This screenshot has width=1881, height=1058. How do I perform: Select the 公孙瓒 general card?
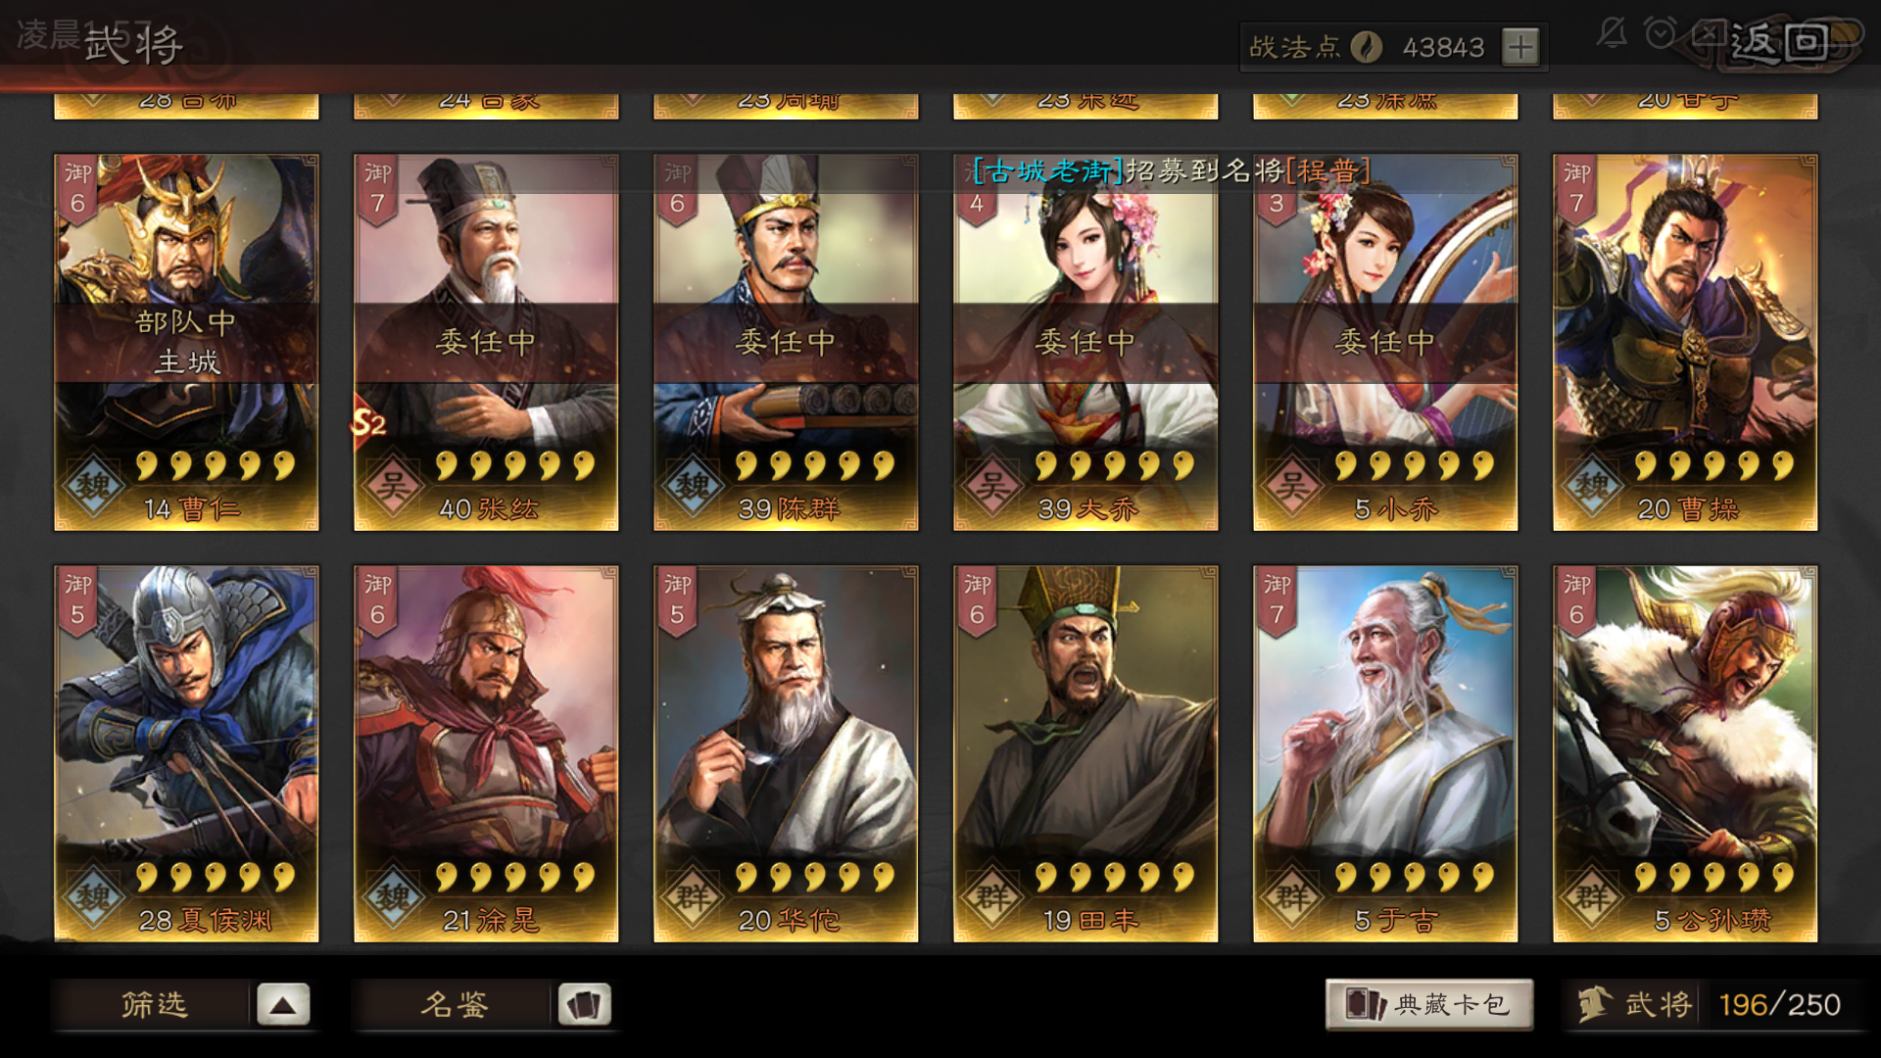coord(1685,754)
